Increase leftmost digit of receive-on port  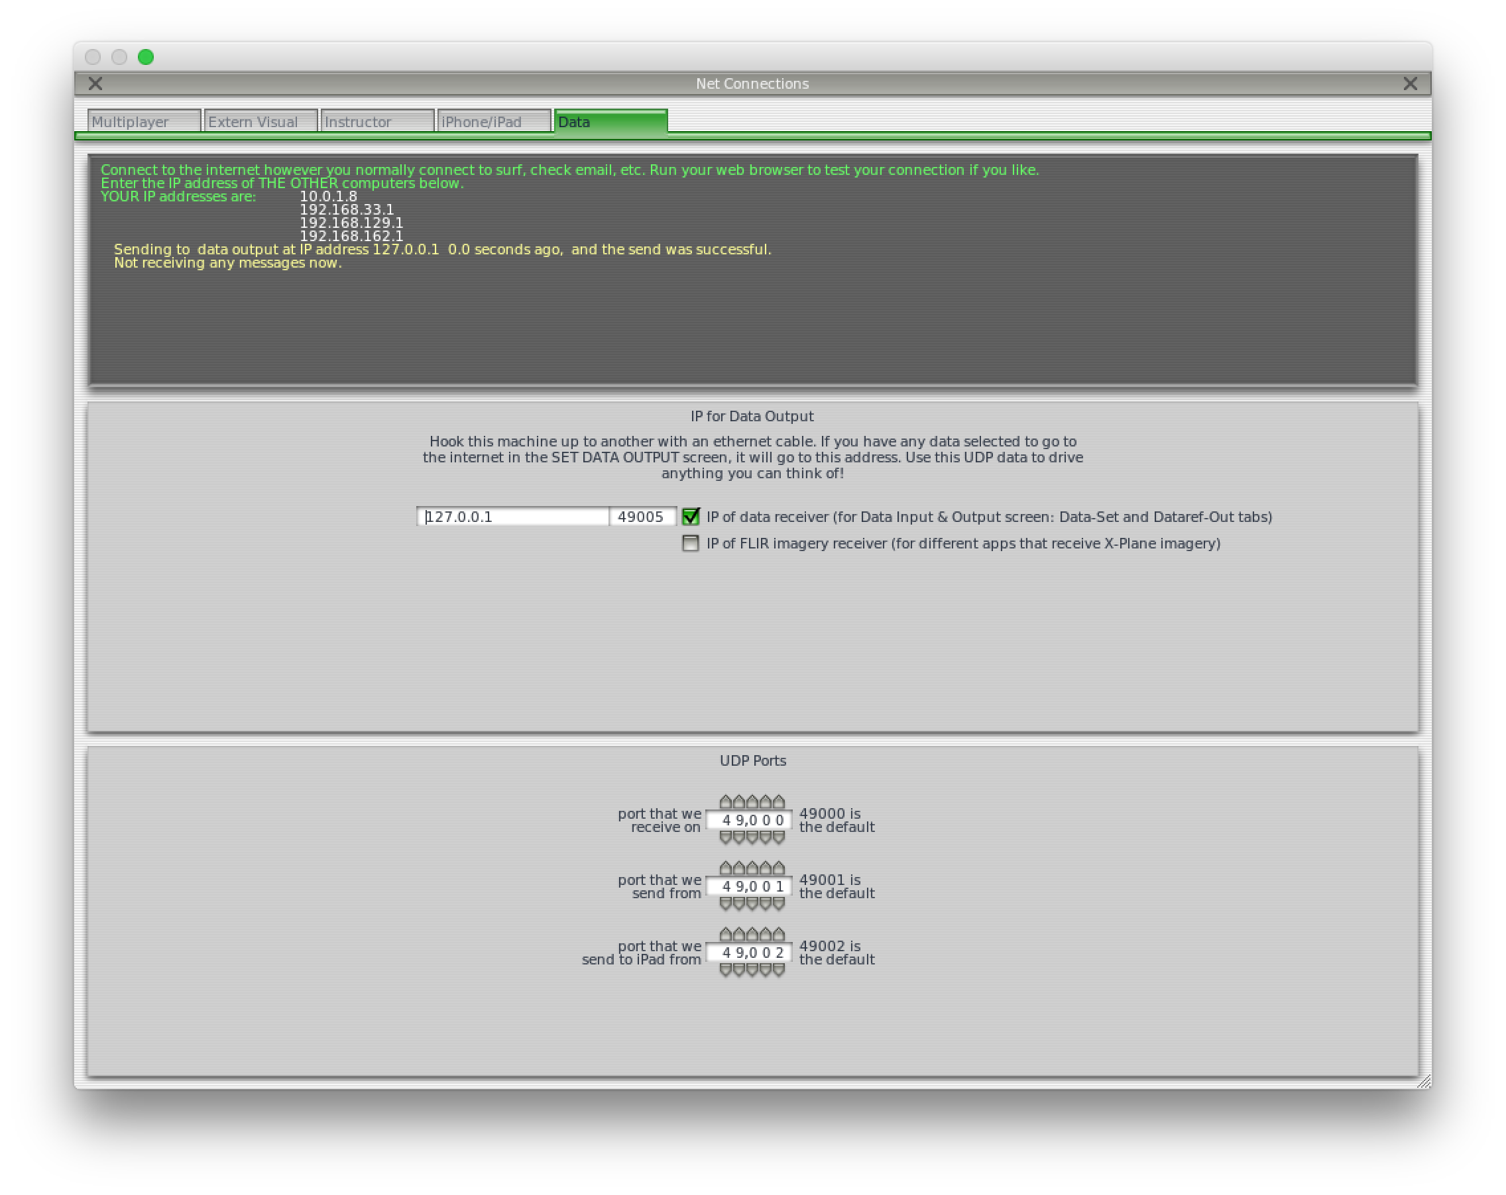726,802
